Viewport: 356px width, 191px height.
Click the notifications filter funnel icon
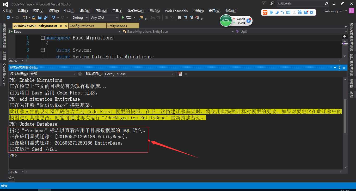click(264, 4)
